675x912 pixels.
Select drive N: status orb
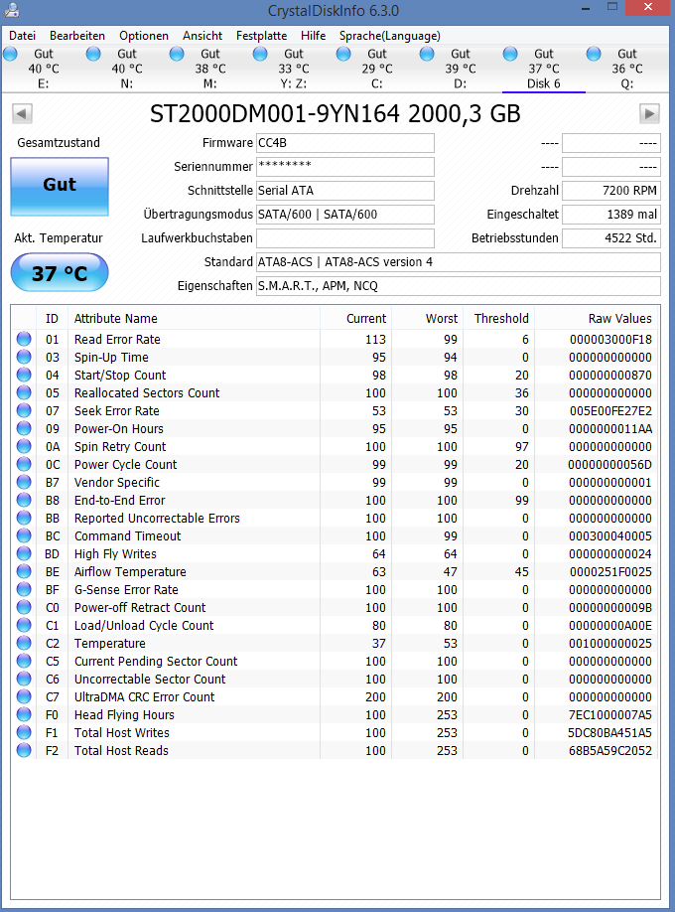93,54
